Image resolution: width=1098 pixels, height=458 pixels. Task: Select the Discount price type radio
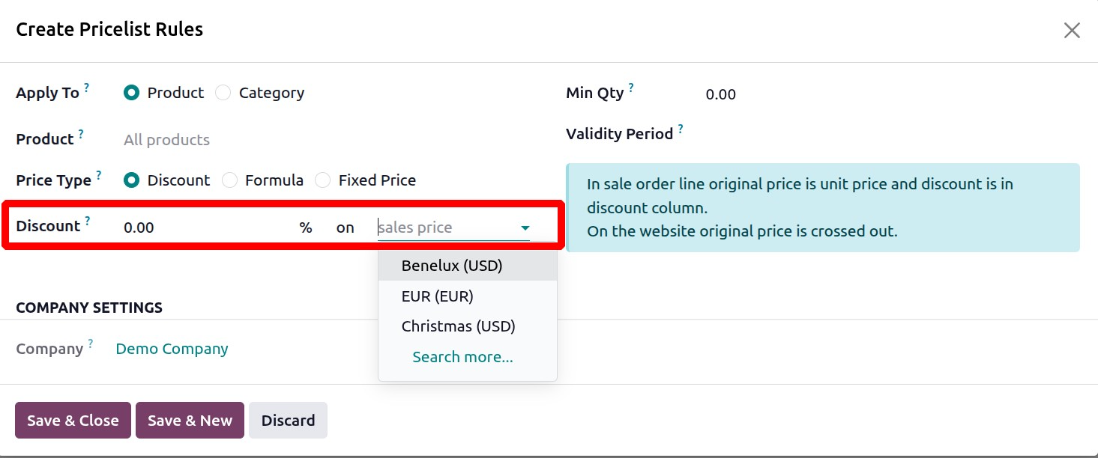click(x=132, y=180)
